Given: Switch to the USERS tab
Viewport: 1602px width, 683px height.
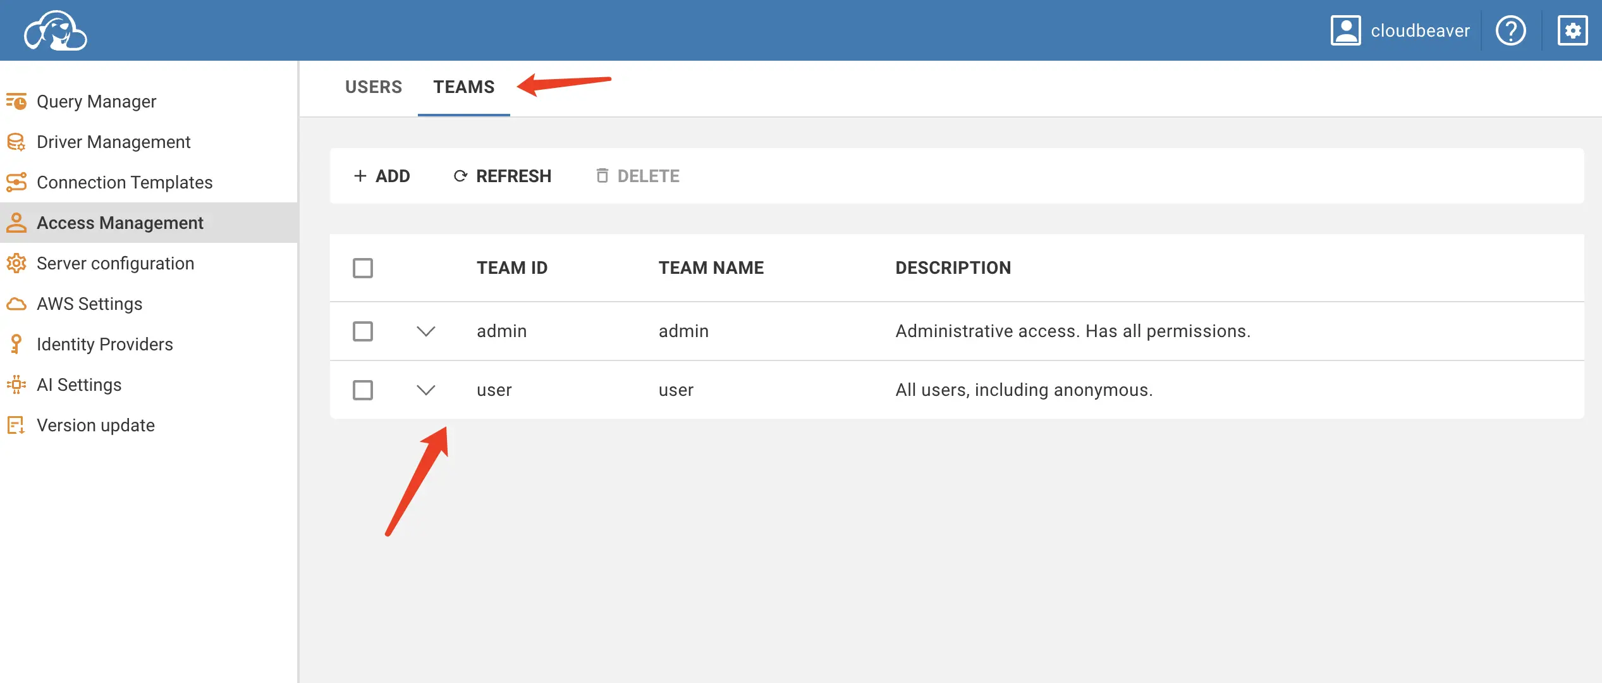Looking at the screenshot, I should pos(374,87).
